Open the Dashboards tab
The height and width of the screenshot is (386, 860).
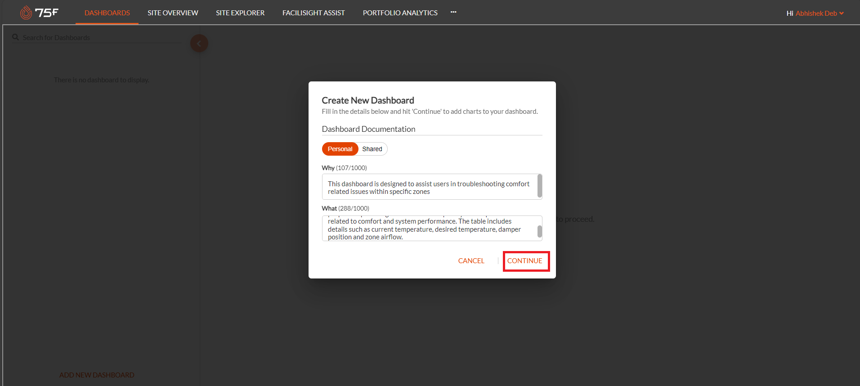coord(107,13)
